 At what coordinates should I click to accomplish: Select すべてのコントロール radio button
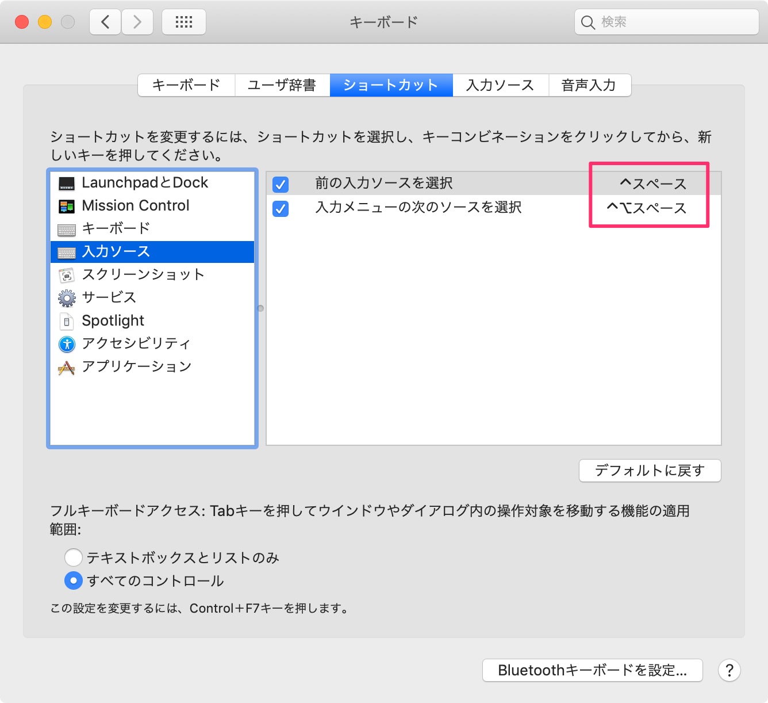tap(73, 580)
